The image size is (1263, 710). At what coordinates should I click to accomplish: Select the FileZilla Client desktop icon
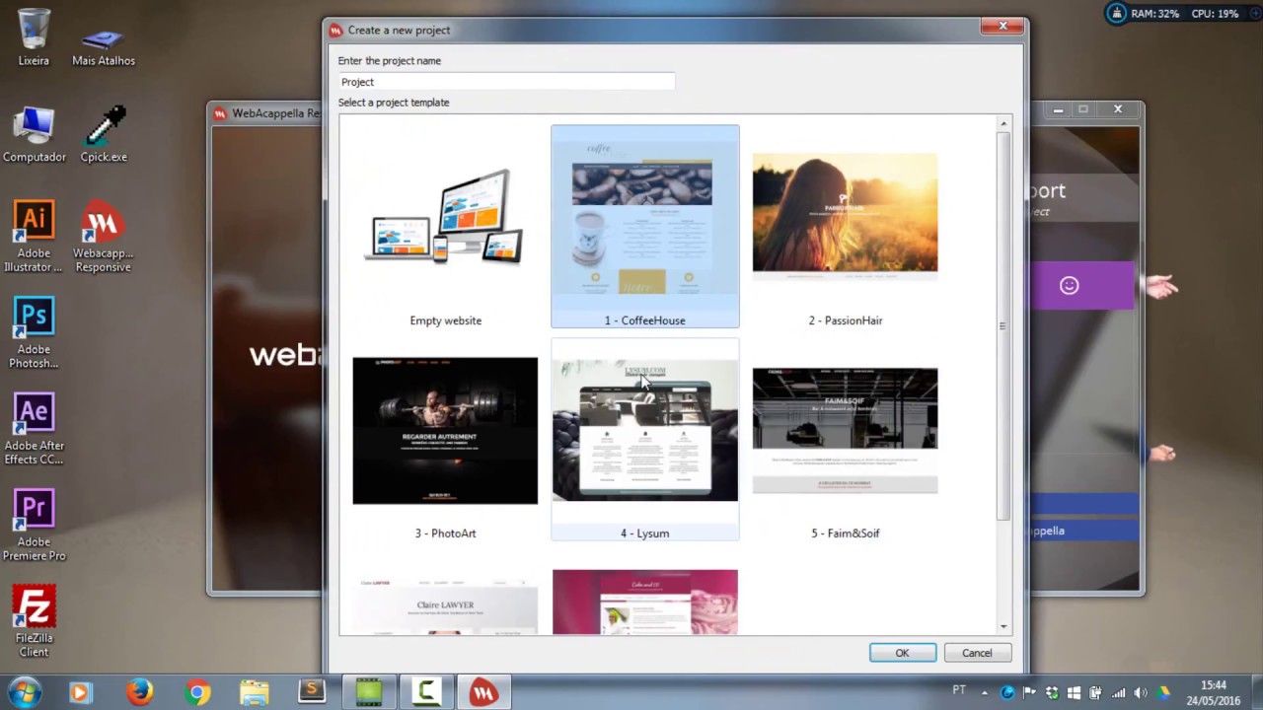[x=34, y=620]
